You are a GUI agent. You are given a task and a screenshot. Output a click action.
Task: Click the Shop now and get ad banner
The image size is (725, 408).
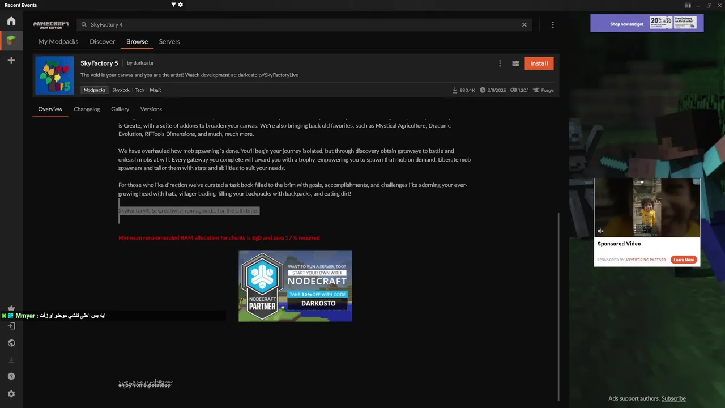647,23
